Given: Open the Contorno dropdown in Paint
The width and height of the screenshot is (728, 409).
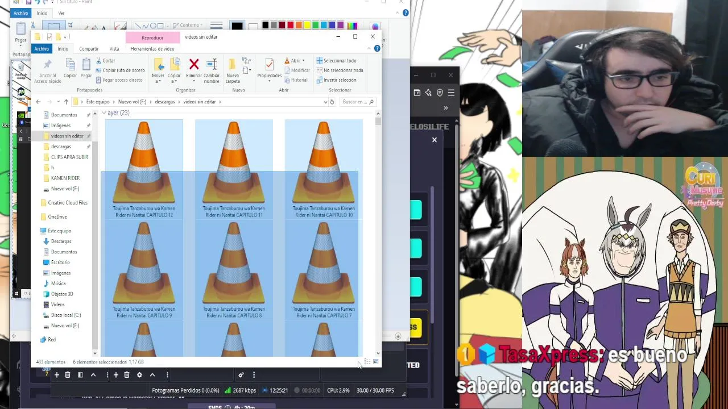Looking at the screenshot, I should pos(188,26).
